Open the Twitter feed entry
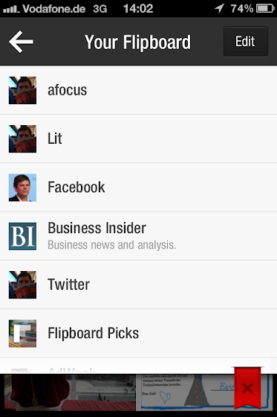277x417 pixels. pyautogui.click(x=138, y=284)
